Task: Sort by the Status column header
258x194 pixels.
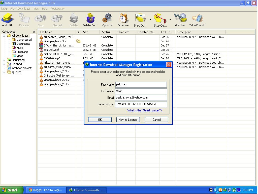Action: click(x=108, y=32)
